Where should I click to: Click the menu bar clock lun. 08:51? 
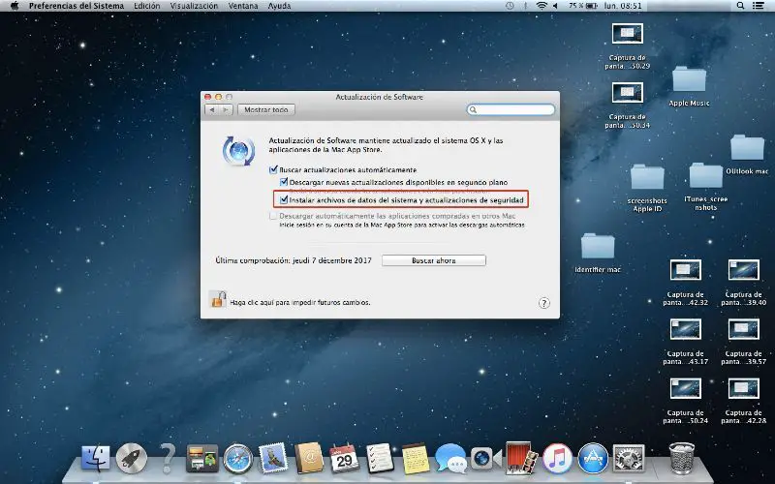tap(623, 6)
